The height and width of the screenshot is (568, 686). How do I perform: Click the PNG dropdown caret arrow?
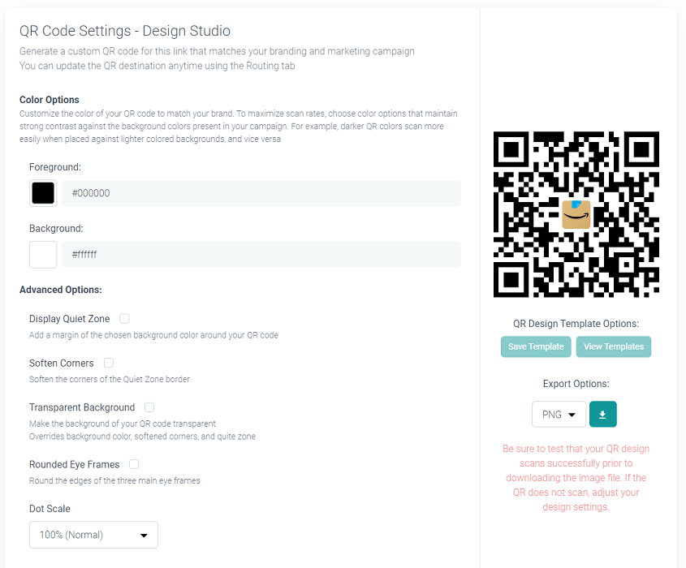pyautogui.click(x=572, y=415)
